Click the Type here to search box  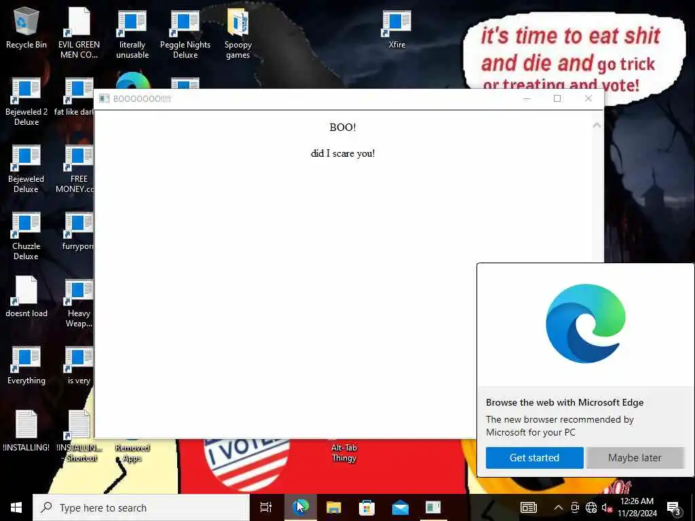(141, 507)
